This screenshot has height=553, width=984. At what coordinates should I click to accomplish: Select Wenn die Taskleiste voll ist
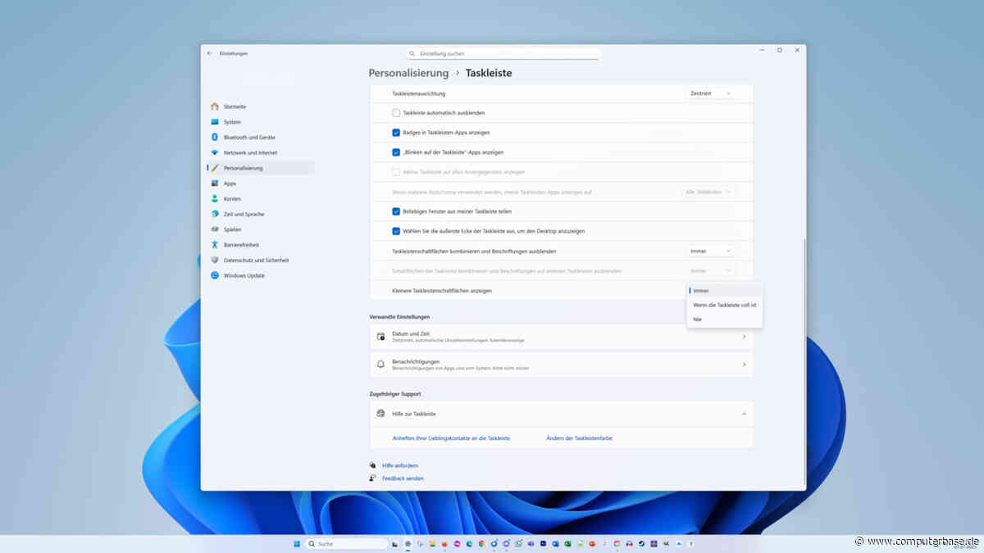coord(725,305)
